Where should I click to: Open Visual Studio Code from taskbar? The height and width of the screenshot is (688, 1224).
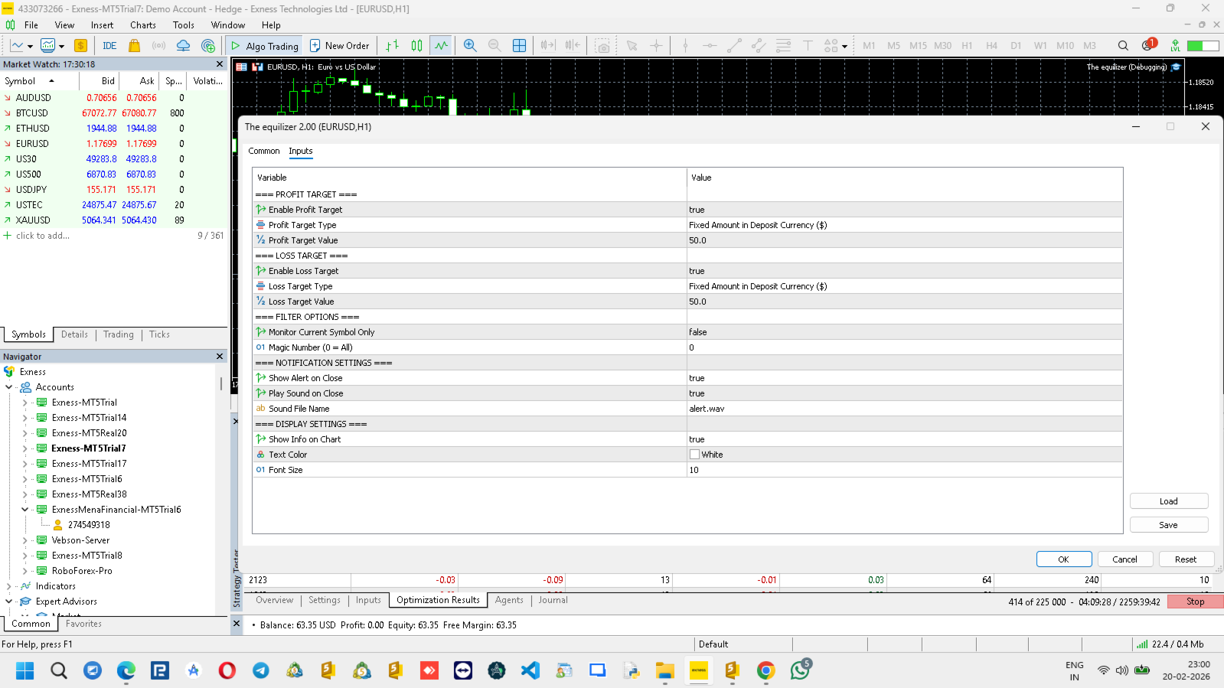tap(530, 671)
